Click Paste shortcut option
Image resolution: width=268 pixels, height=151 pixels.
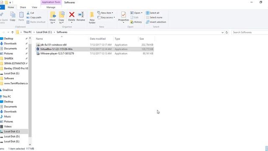click(36, 22)
